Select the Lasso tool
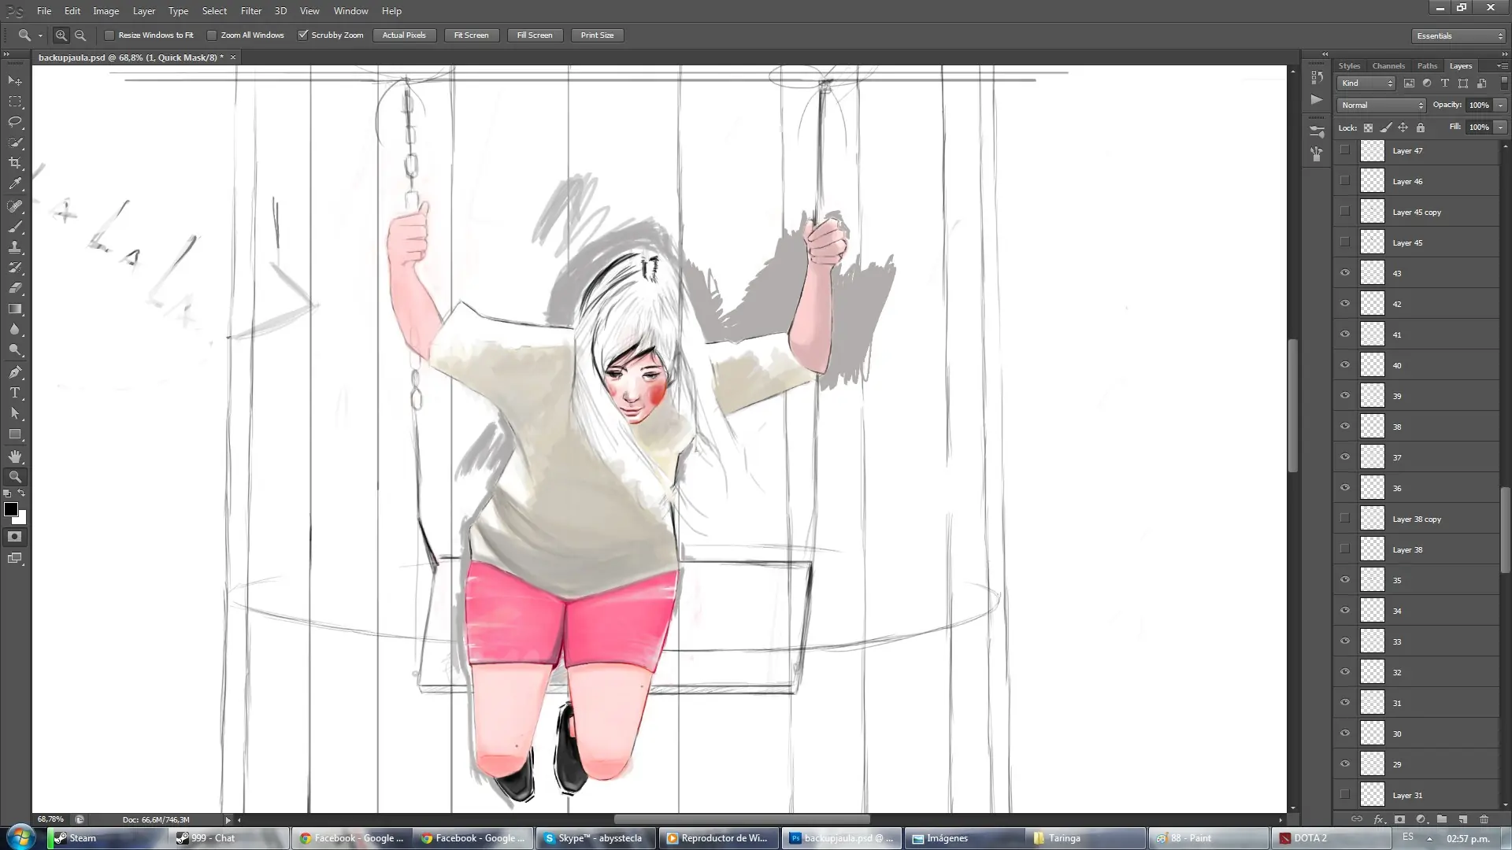Screen dimensions: 1512x850 pyautogui.click(x=15, y=122)
